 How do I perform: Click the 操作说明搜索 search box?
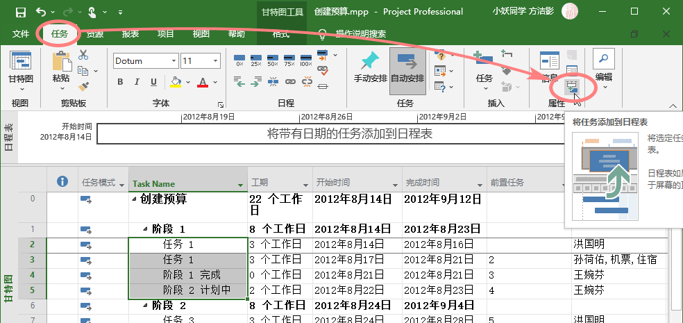coord(361,33)
